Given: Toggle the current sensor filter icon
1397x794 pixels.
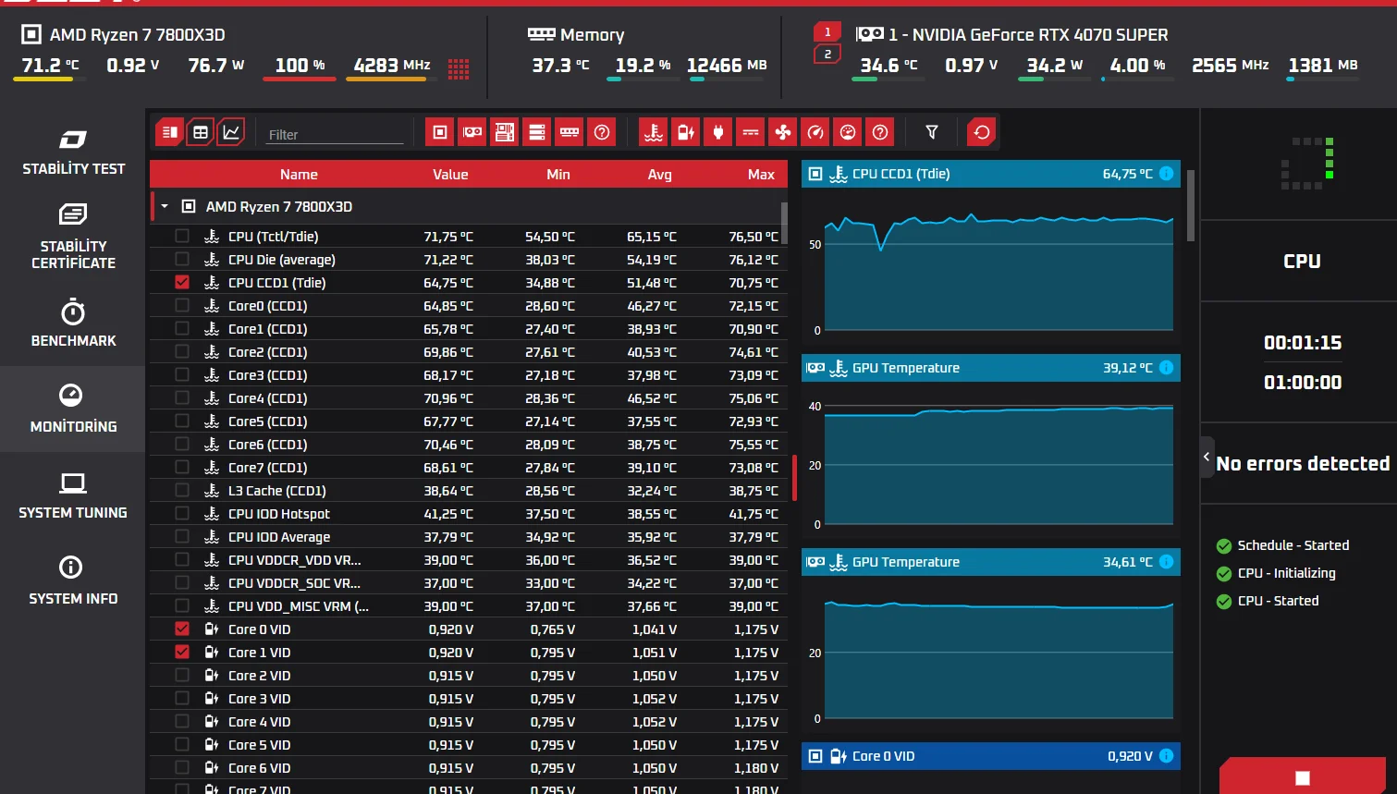Looking at the screenshot, I should [x=751, y=132].
